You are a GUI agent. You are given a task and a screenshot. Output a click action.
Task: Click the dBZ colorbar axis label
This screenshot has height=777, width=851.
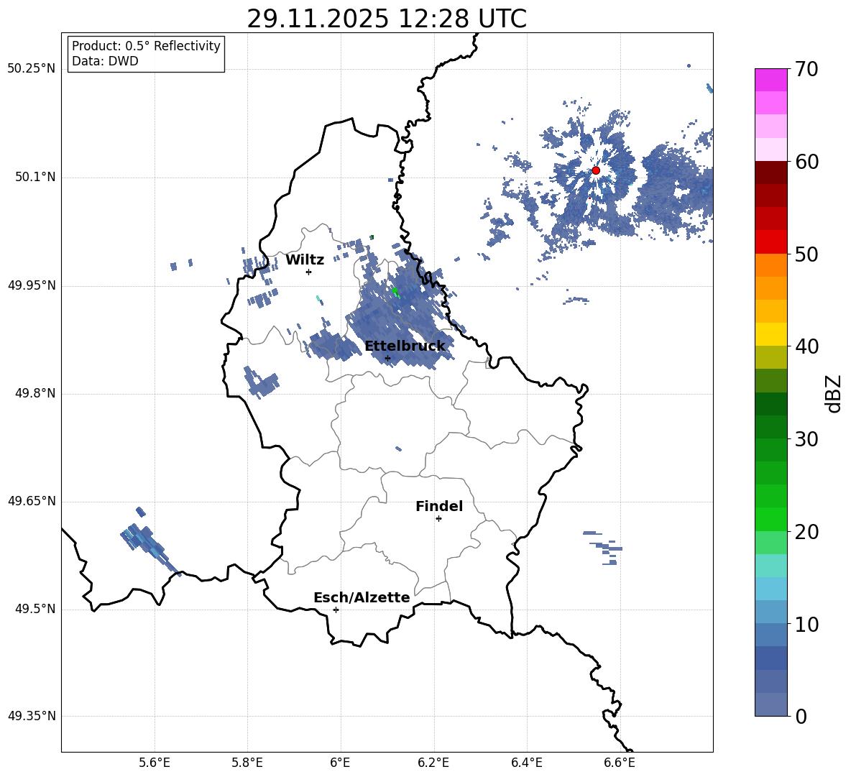pos(834,393)
